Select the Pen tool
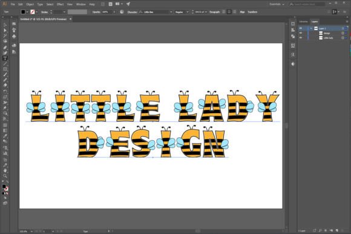Image resolution: width=351 pixels, height=234 pixels. (5, 47)
